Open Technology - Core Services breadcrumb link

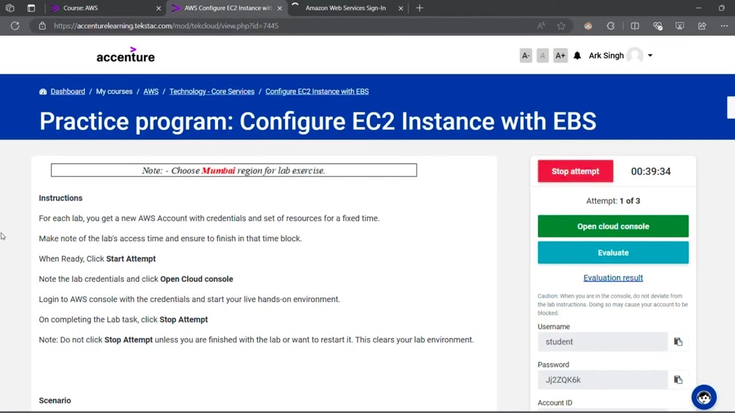coord(212,92)
